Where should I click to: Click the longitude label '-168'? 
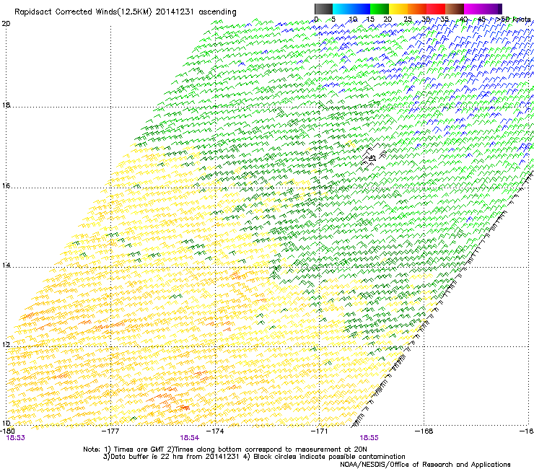tap(424, 431)
